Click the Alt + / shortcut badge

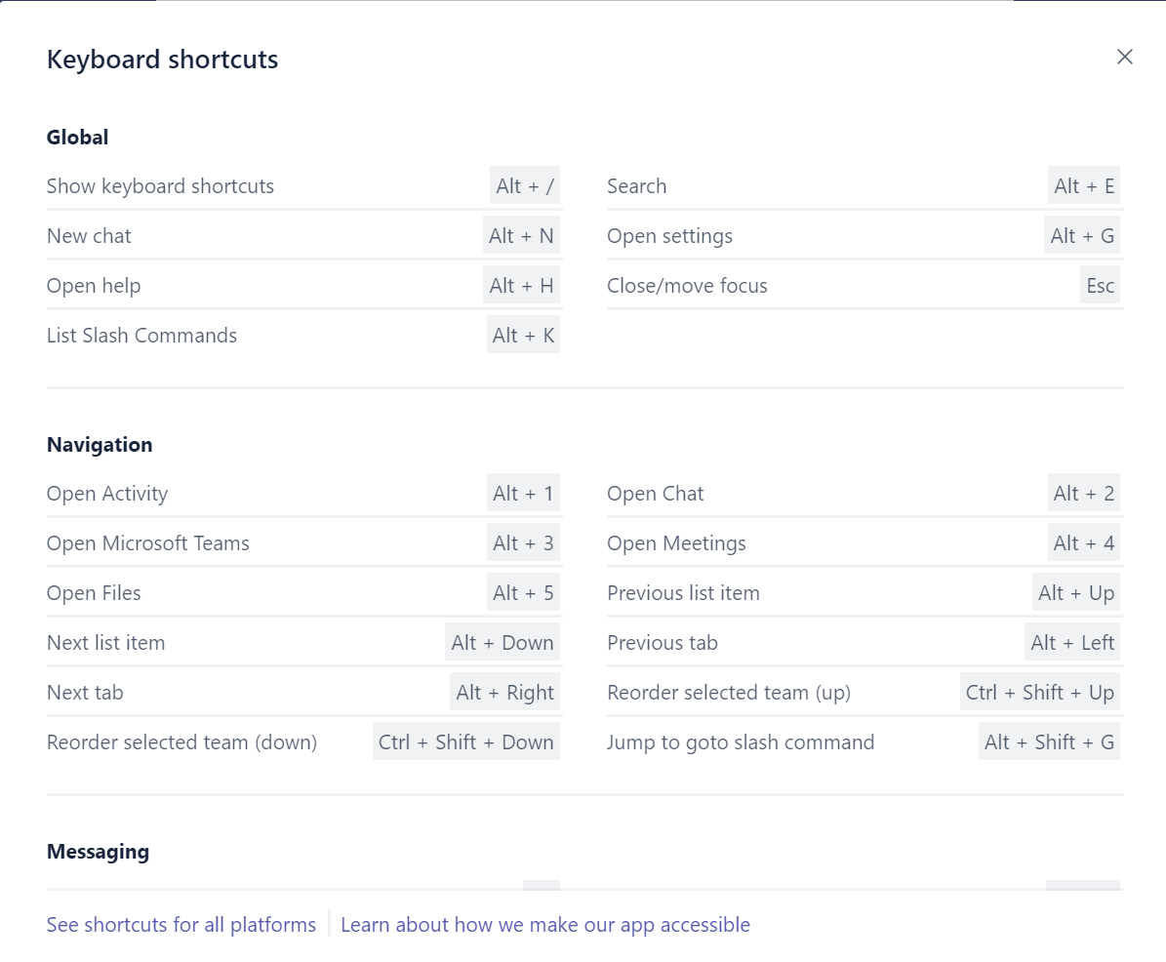pyautogui.click(x=524, y=185)
